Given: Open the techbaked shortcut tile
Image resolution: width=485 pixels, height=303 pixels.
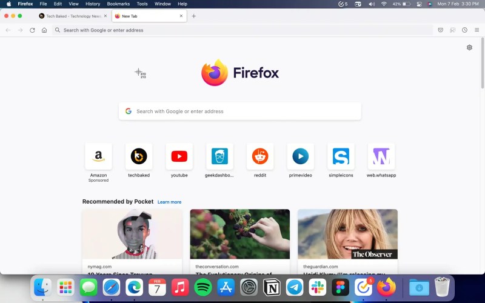Looking at the screenshot, I should coord(139,156).
